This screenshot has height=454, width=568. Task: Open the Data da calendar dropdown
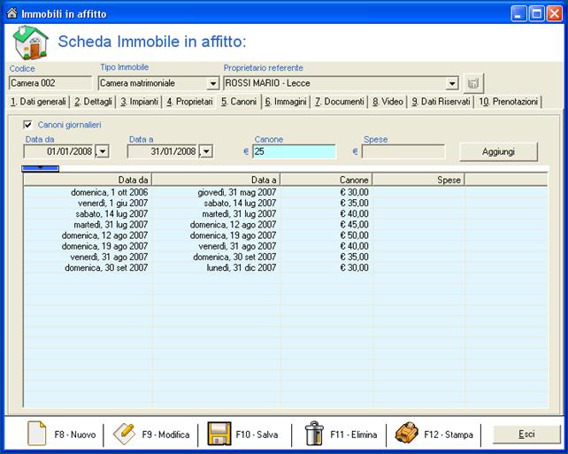(x=103, y=151)
